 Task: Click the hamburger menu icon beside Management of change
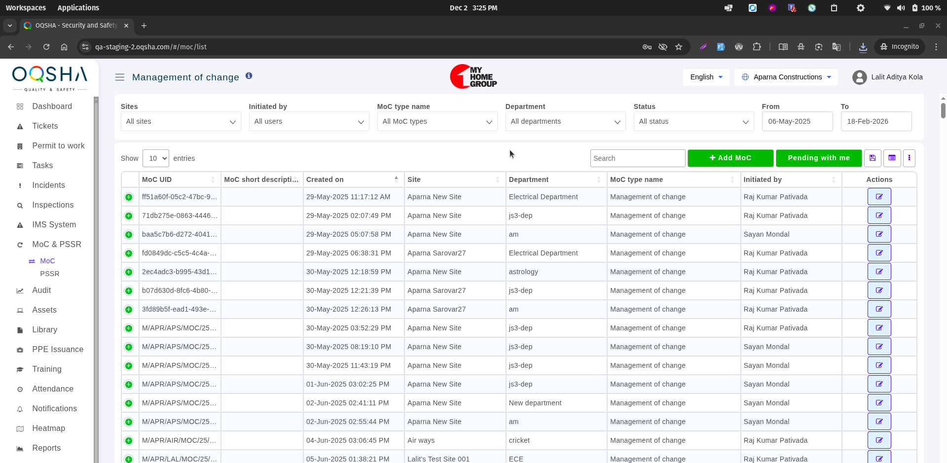click(x=119, y=77)
